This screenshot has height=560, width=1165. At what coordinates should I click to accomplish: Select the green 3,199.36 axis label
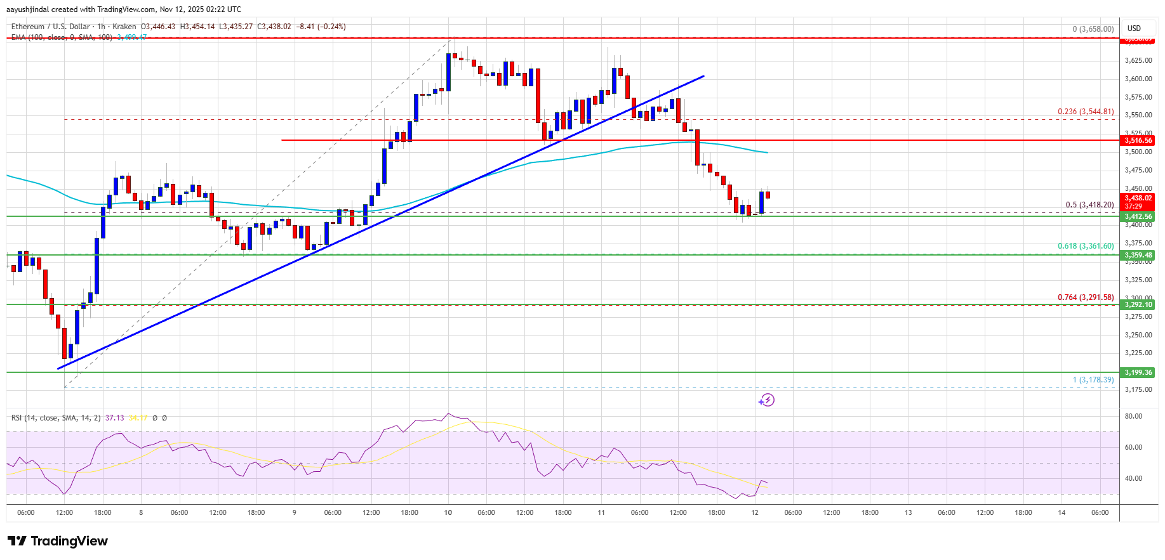pyautogui.click(x=1138, y=372)
